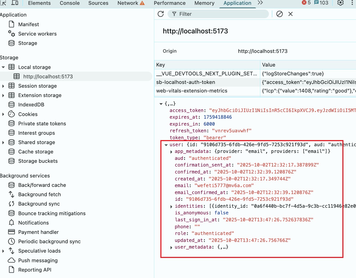Click the inspect element picker icon
The width and height of the screenshot is (356, 278).
(3, 3)
